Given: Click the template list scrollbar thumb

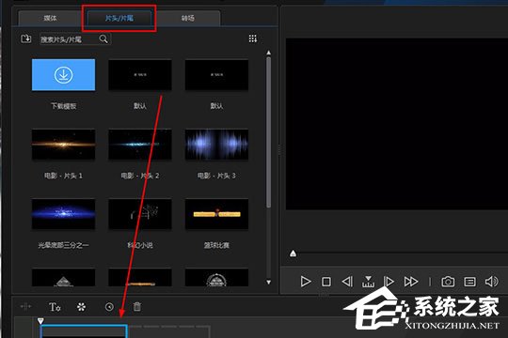Looking at the screenshot, I should [268, 132].
